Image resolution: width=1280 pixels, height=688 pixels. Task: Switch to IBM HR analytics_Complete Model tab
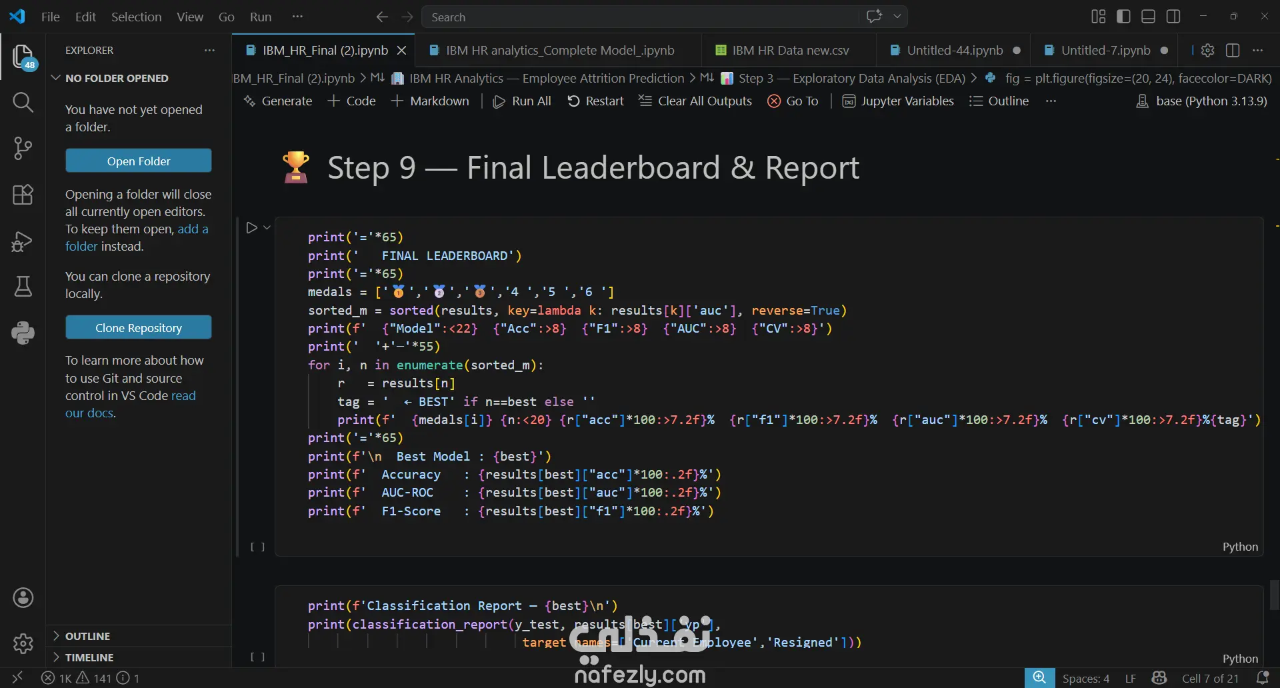[x=559, y=50]
